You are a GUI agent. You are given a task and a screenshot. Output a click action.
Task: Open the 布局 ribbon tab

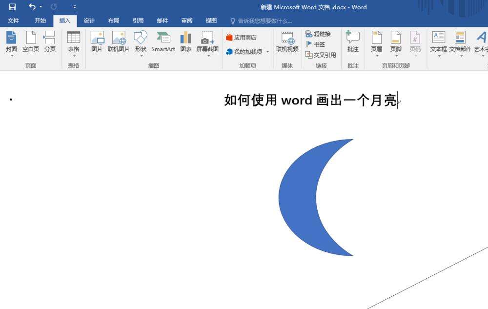click(x=113, y=21)
